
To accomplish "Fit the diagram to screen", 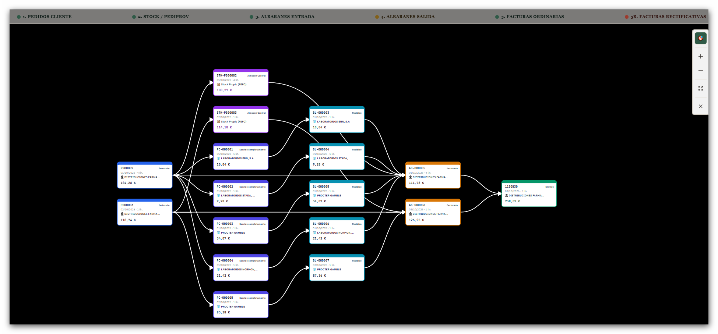I will (x=700, y=88).
